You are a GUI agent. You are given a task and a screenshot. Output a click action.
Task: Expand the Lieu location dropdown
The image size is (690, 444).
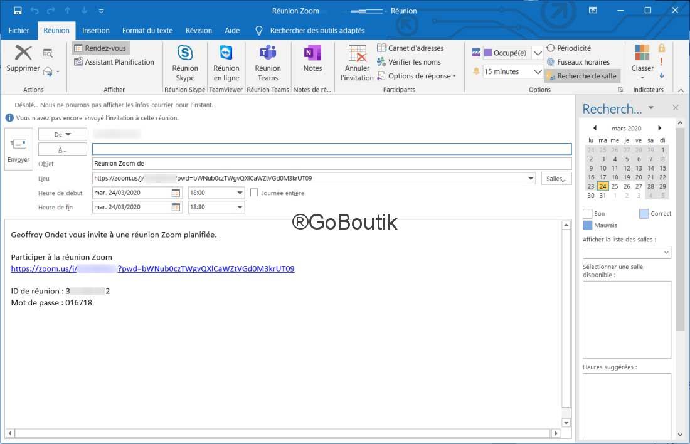[x=531, y=179]
